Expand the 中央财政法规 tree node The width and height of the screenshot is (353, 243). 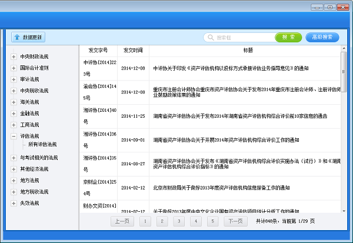click(x=14, y=56)
